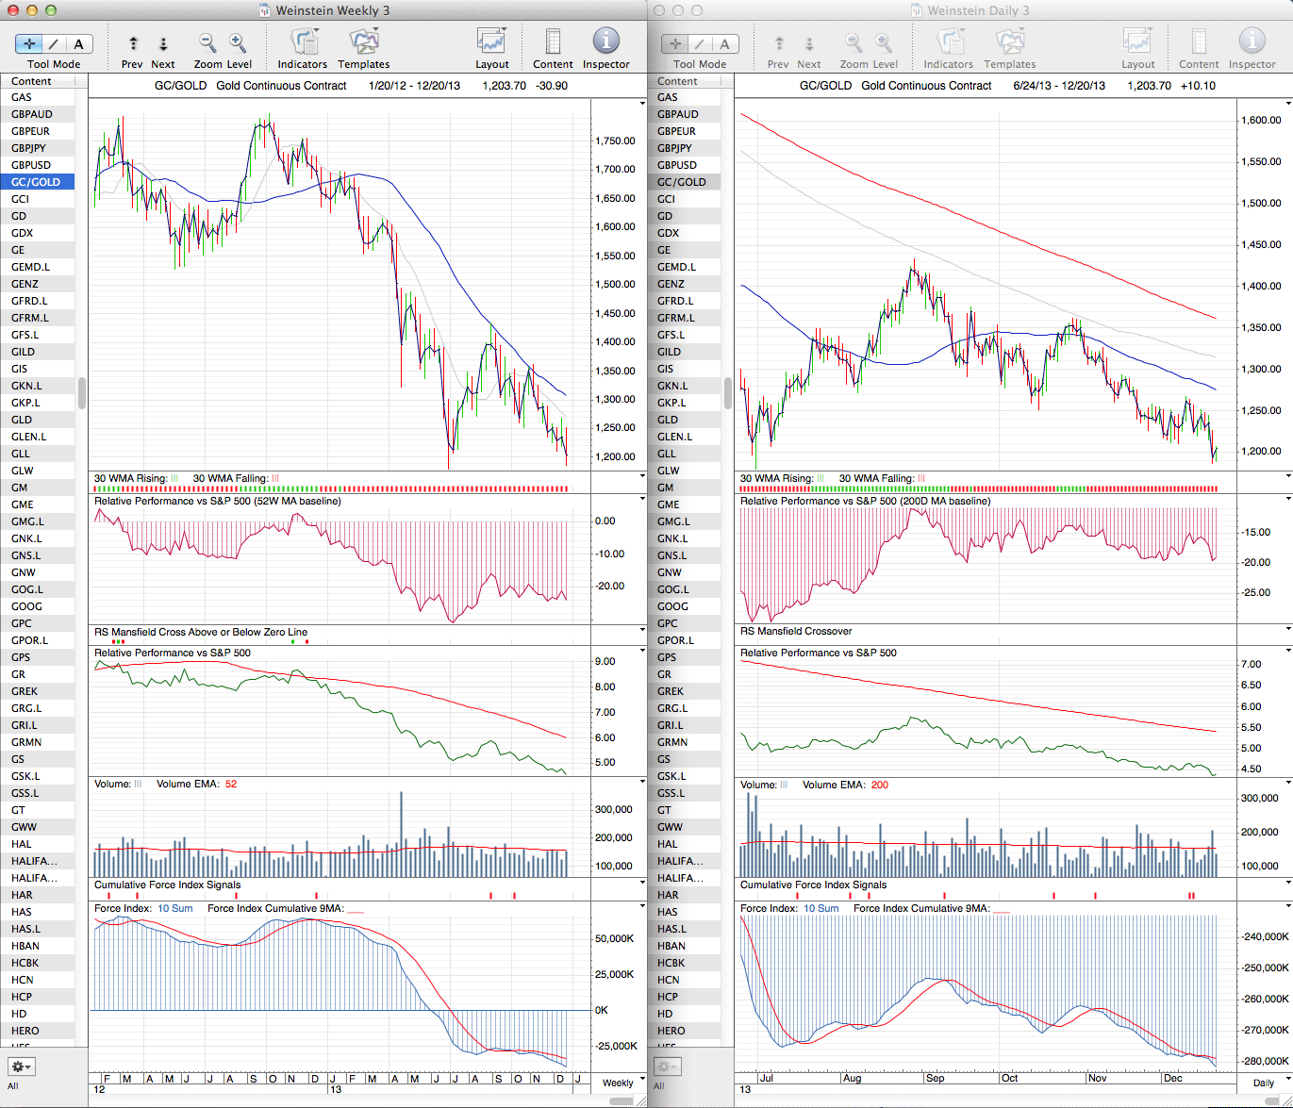Toggle the Content list from Weekly toolbar

pyautogui.click(x=553, y=43)
